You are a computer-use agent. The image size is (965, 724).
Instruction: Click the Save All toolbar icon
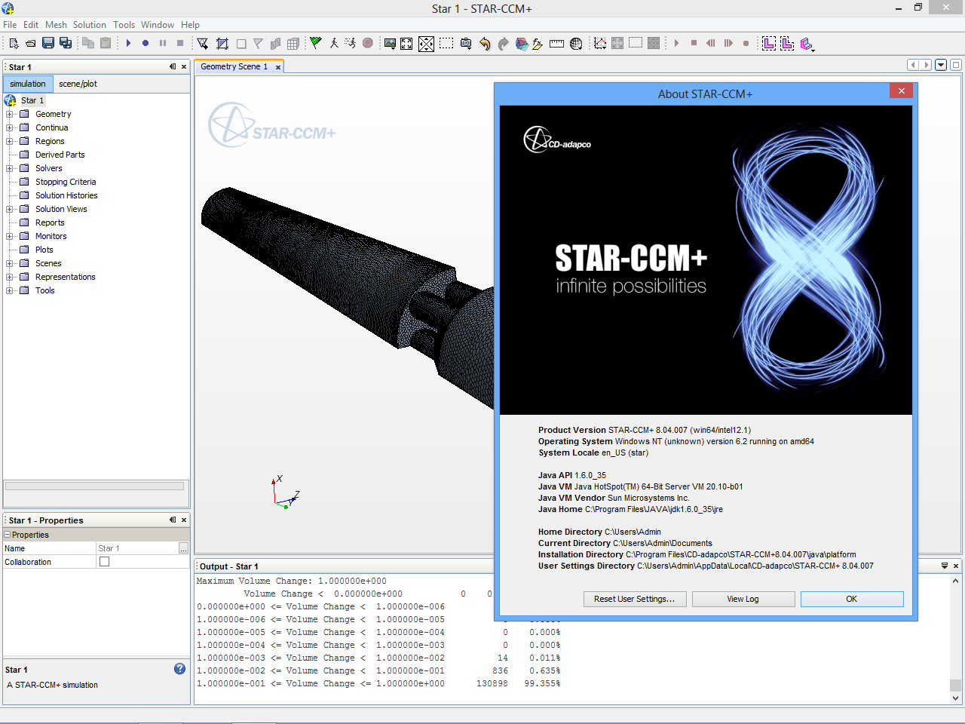(66, 43)
